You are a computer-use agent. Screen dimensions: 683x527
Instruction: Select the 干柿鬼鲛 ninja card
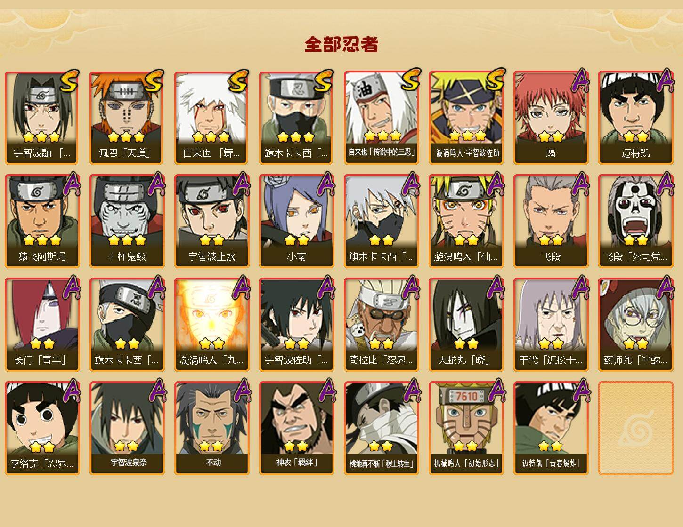tap(127, 221)
